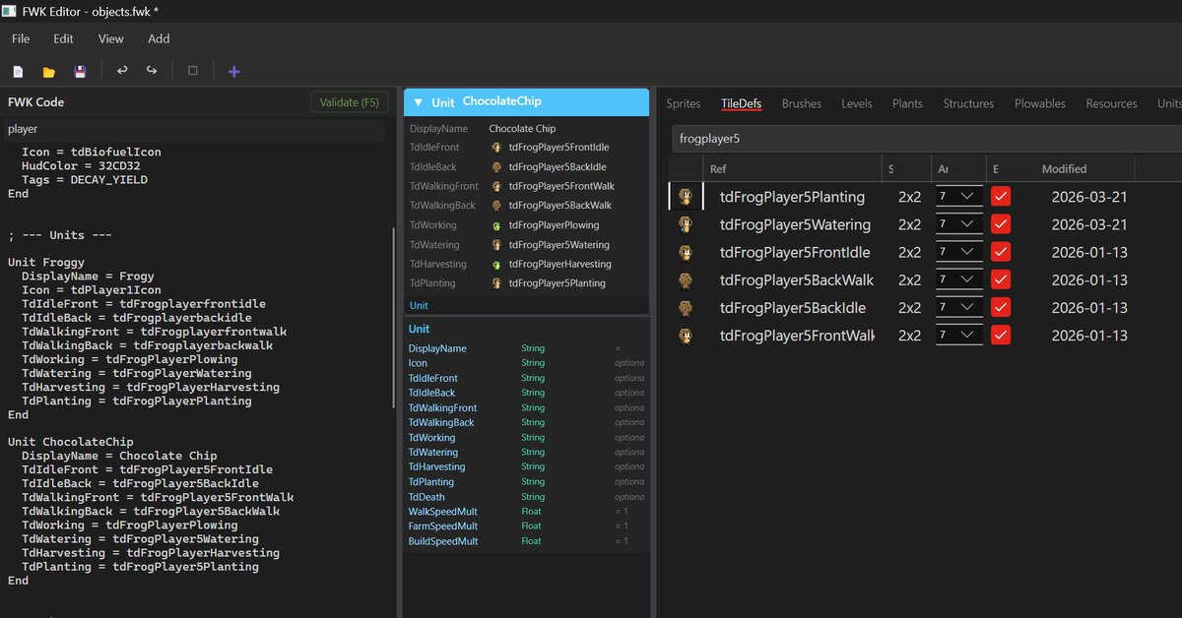Click the HudColor = 32CD32 code line

point(81,166)
